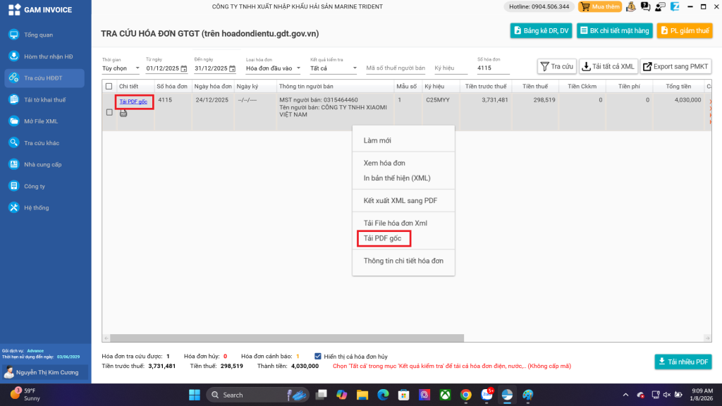722x406 pixels.
Task: Click the Tải nhiều PDF button
Action: pyautogui.click(x=683, y=362)
